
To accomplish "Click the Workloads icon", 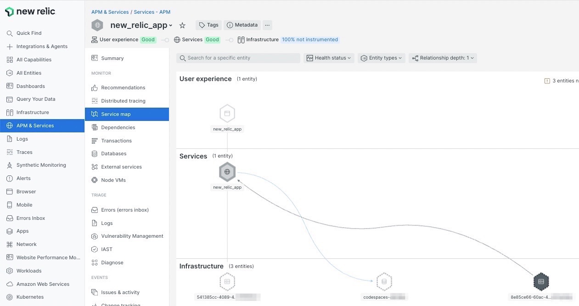I will 10,271.
